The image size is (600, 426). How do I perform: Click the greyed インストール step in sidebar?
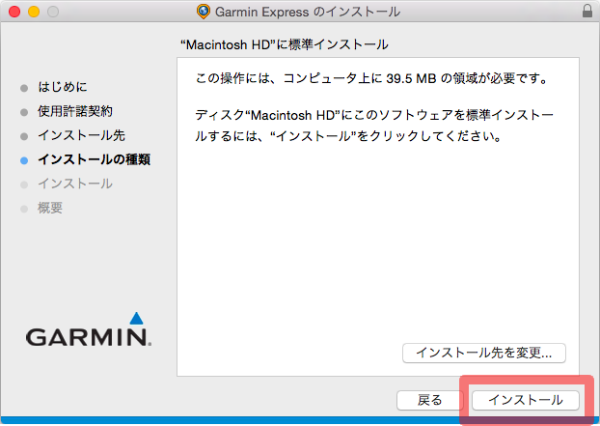pos(75,184)
